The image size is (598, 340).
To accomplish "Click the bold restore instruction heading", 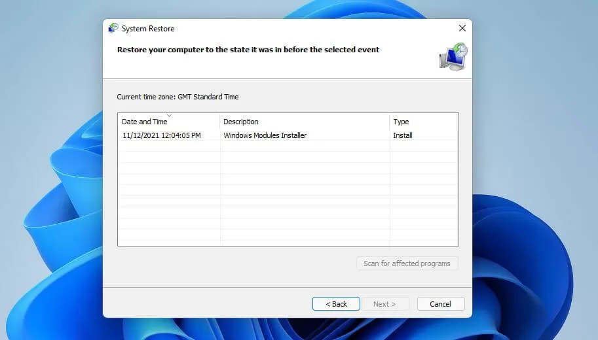I will (248, 50).
